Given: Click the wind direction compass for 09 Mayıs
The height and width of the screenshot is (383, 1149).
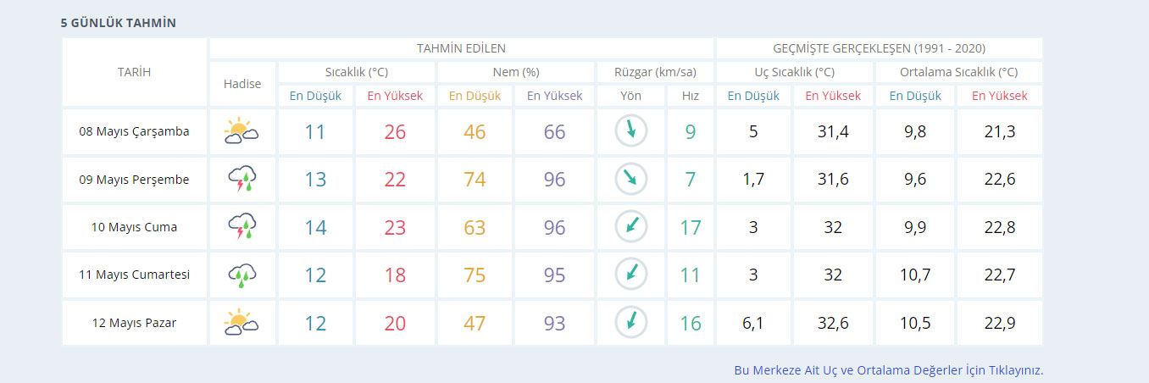Looking at the screenshot, I should 630,180.
